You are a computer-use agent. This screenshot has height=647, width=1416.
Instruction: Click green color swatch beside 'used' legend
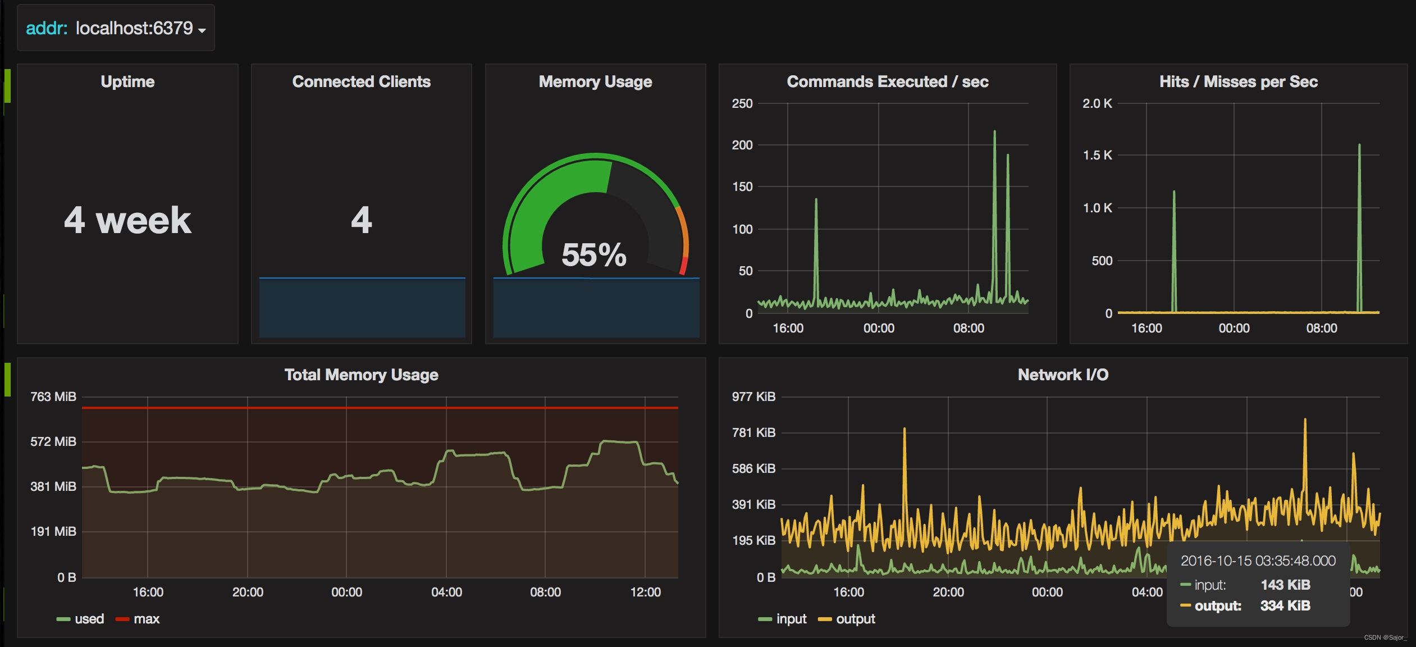pos(63,619)
